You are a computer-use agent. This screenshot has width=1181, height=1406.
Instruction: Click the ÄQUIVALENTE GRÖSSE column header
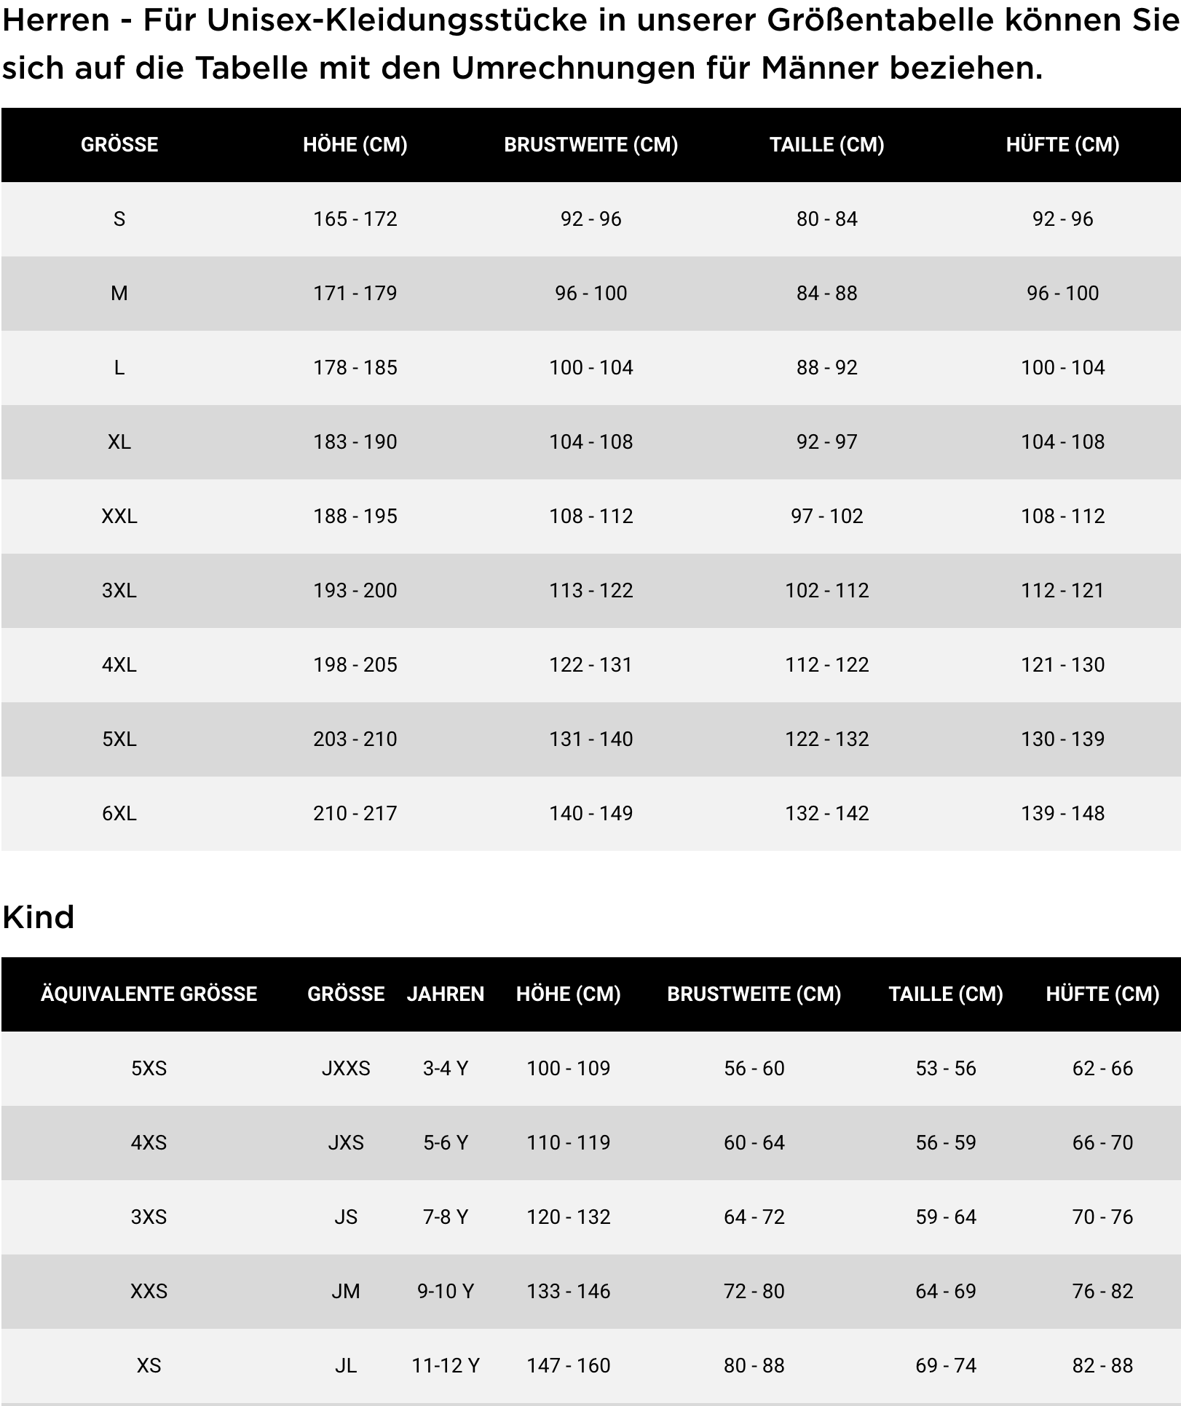(149, 994)
